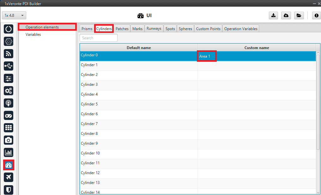Click the bar chart sidebar icon

click(x=9, y=152)
